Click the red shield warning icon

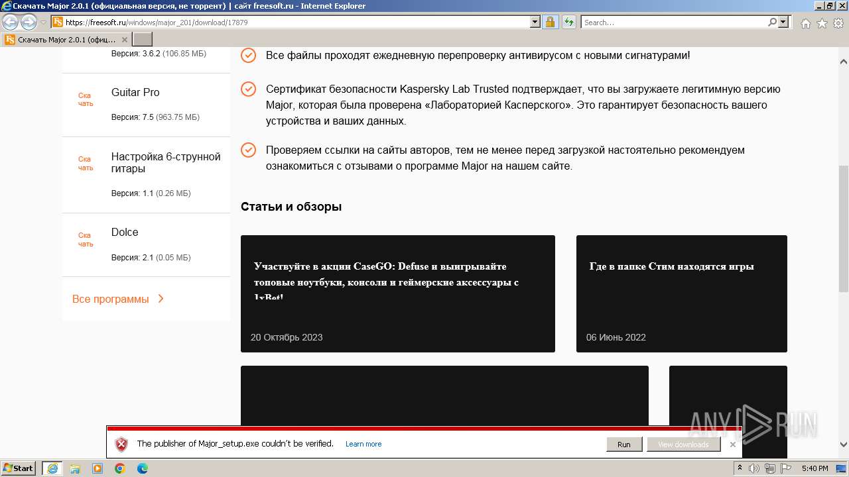point(121,444)
